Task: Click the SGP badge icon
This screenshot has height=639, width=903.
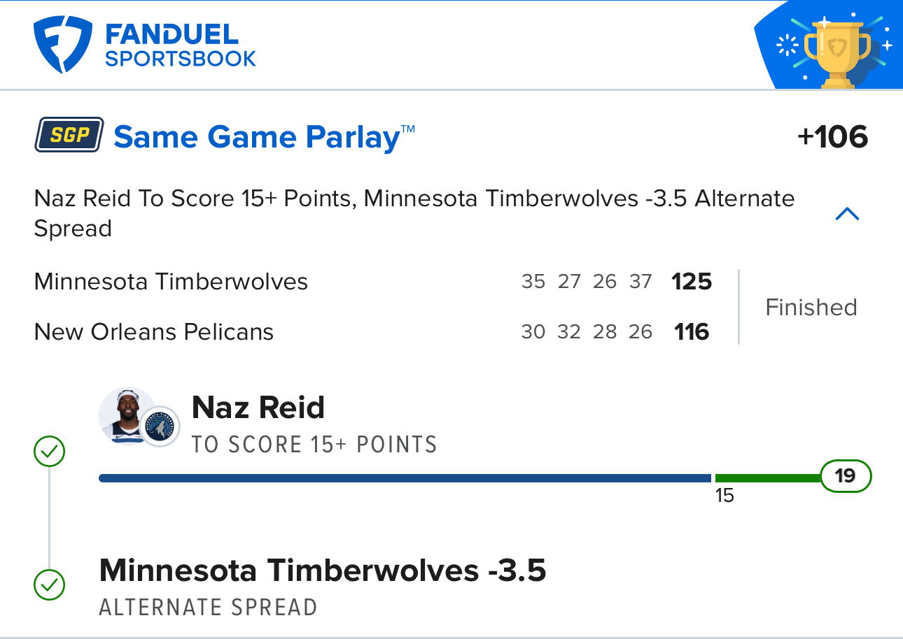Action: (x=69, y=135)
